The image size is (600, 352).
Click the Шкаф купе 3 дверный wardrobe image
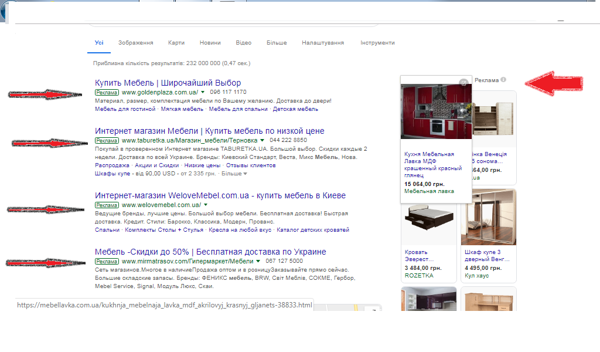click(x=489, y=217)
